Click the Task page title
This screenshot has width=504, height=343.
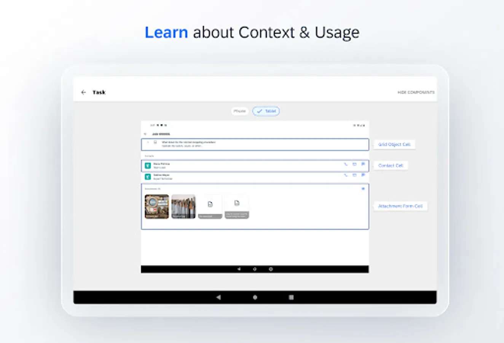pyautogui.click(x=99, y=92)
